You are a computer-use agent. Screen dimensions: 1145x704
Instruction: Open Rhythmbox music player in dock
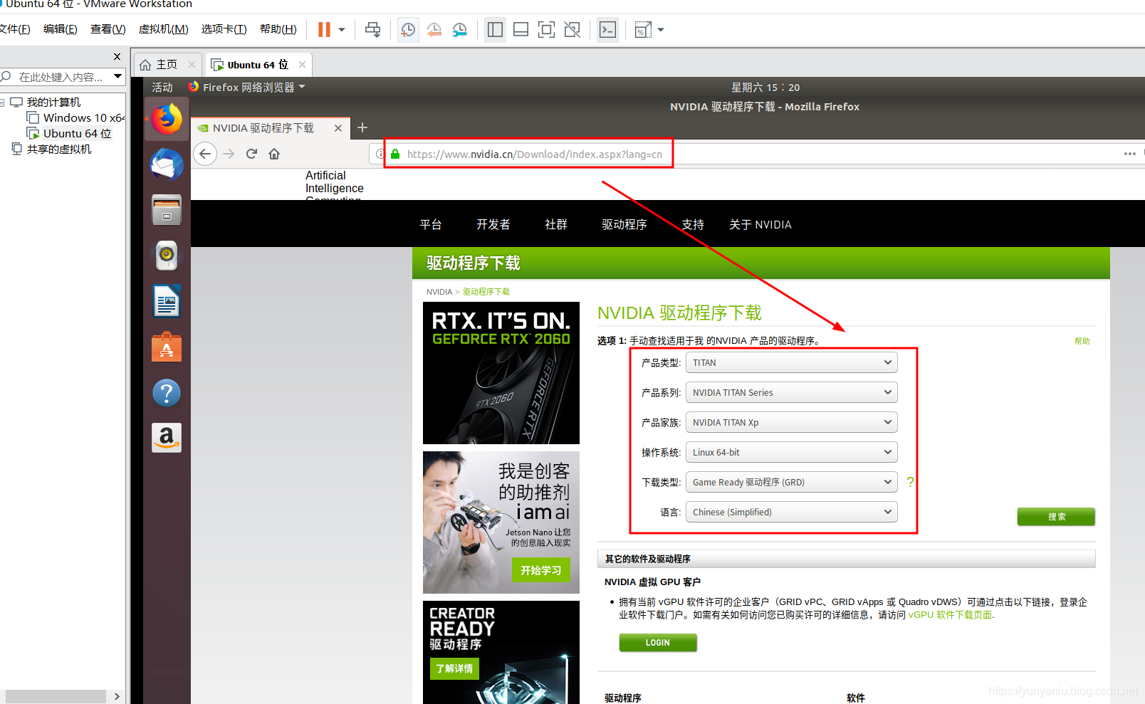(x=167, y=255)
